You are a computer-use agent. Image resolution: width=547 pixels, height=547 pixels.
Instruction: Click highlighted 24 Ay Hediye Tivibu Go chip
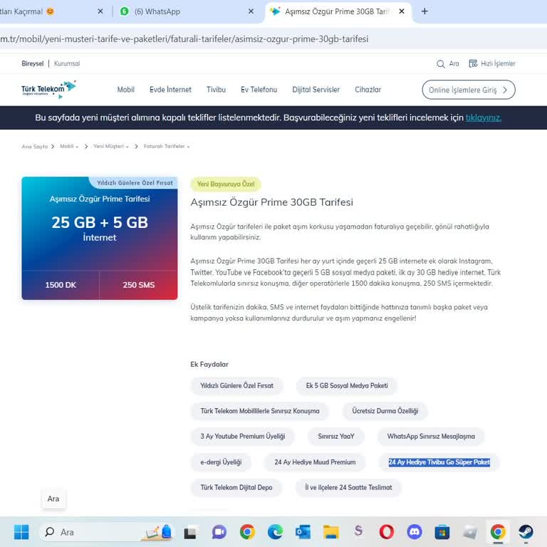[439, 462]
